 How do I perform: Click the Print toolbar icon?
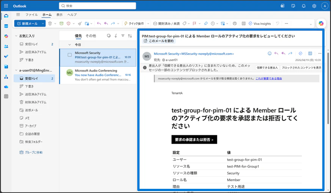235,24
